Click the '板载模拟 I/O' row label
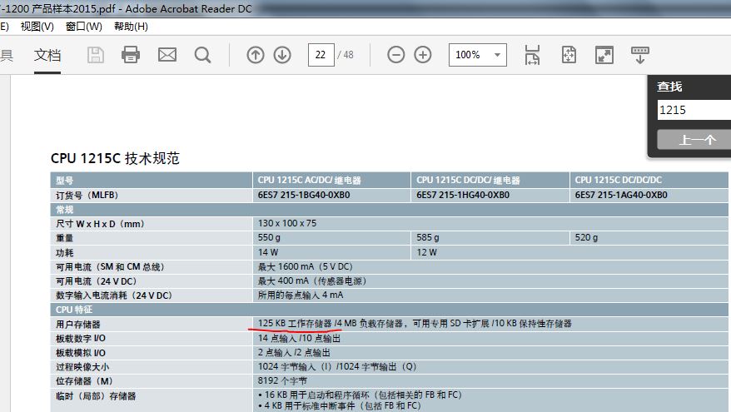 coord(81,353)
